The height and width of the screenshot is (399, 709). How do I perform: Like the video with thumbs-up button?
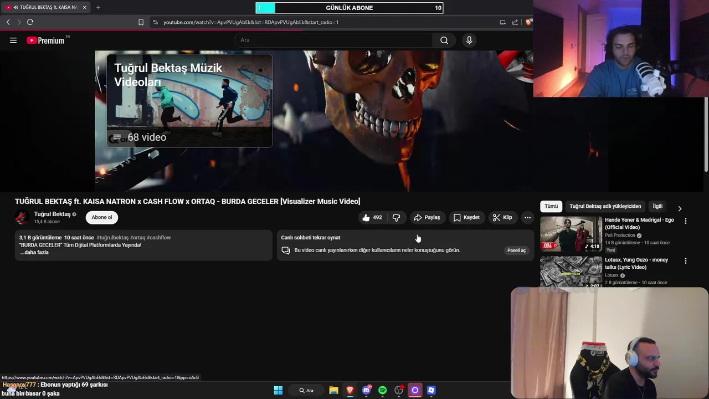(372, 218)
